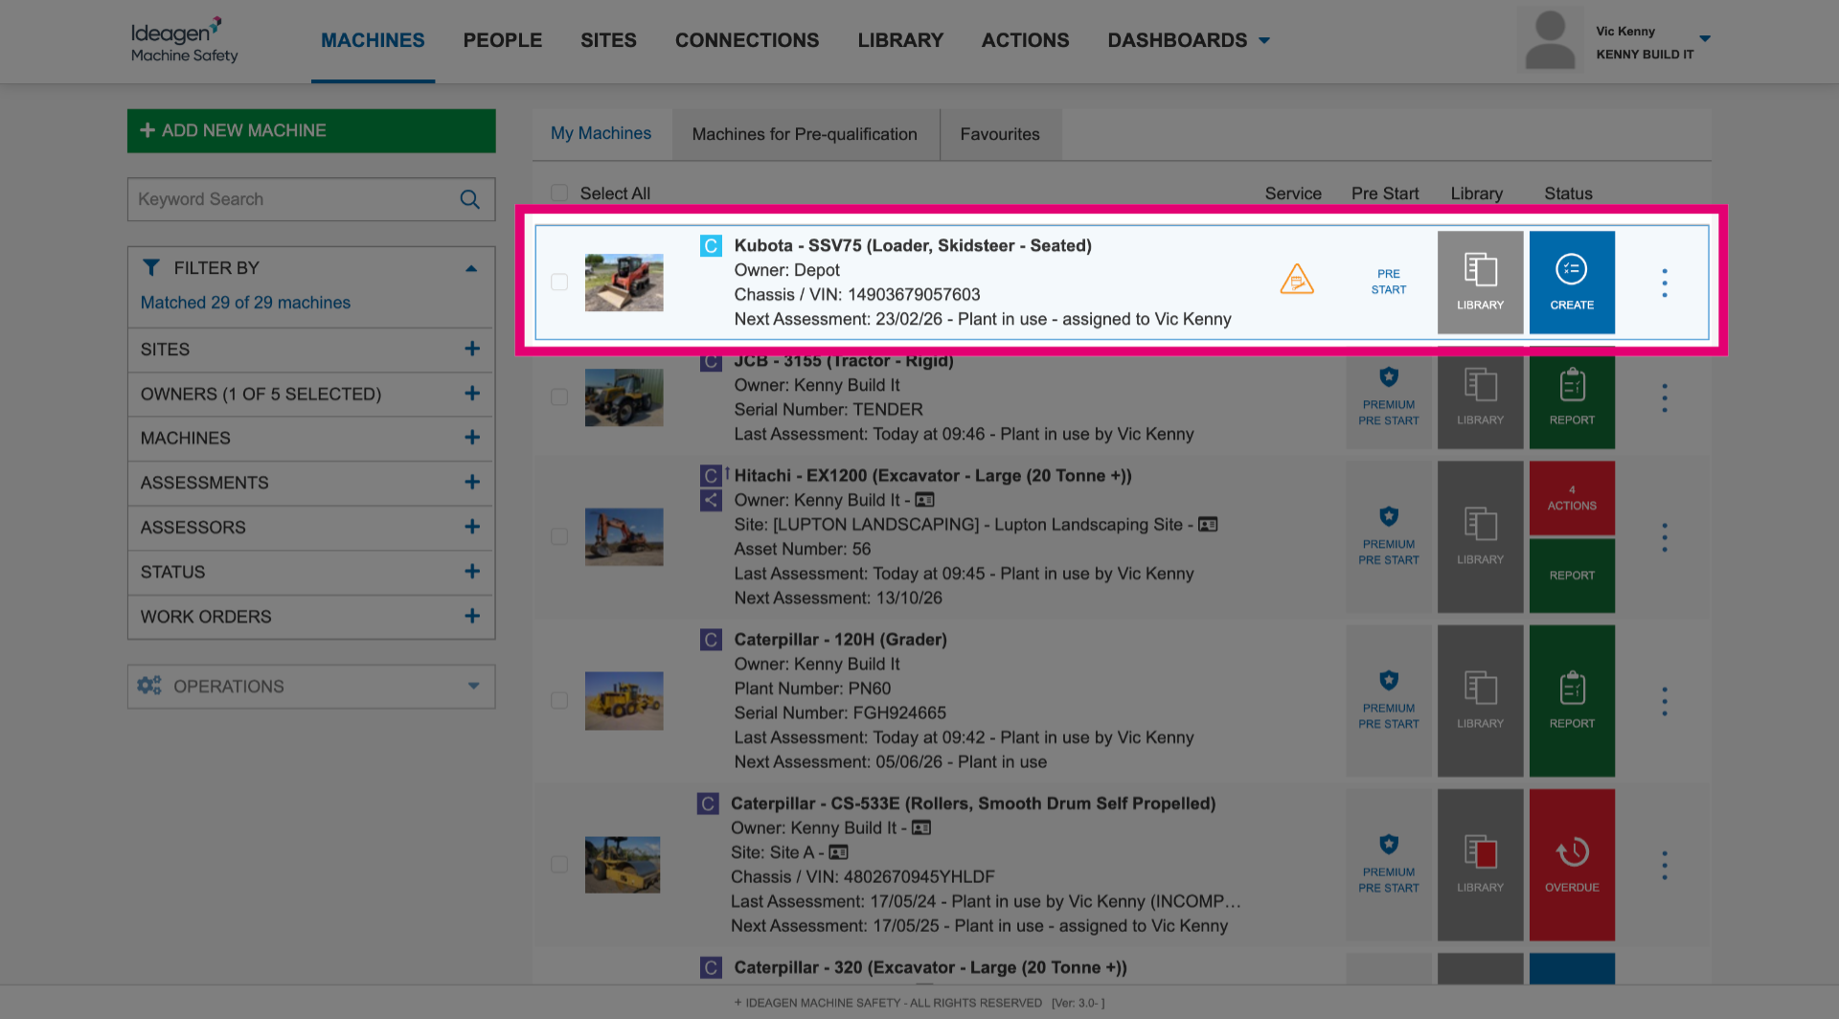
Task: Open the Library tile for JCB 3155
Action: pos(1480,397)
